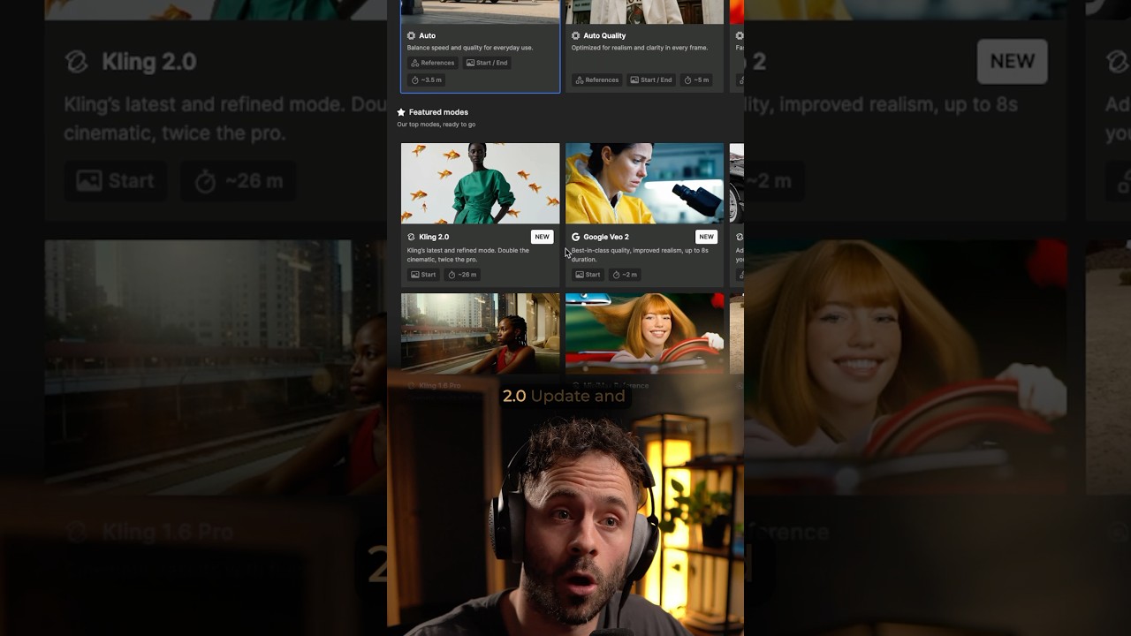Click the ~2 m tag in Google Veo 2 card
1131x636 pixels.
[626, 275]
